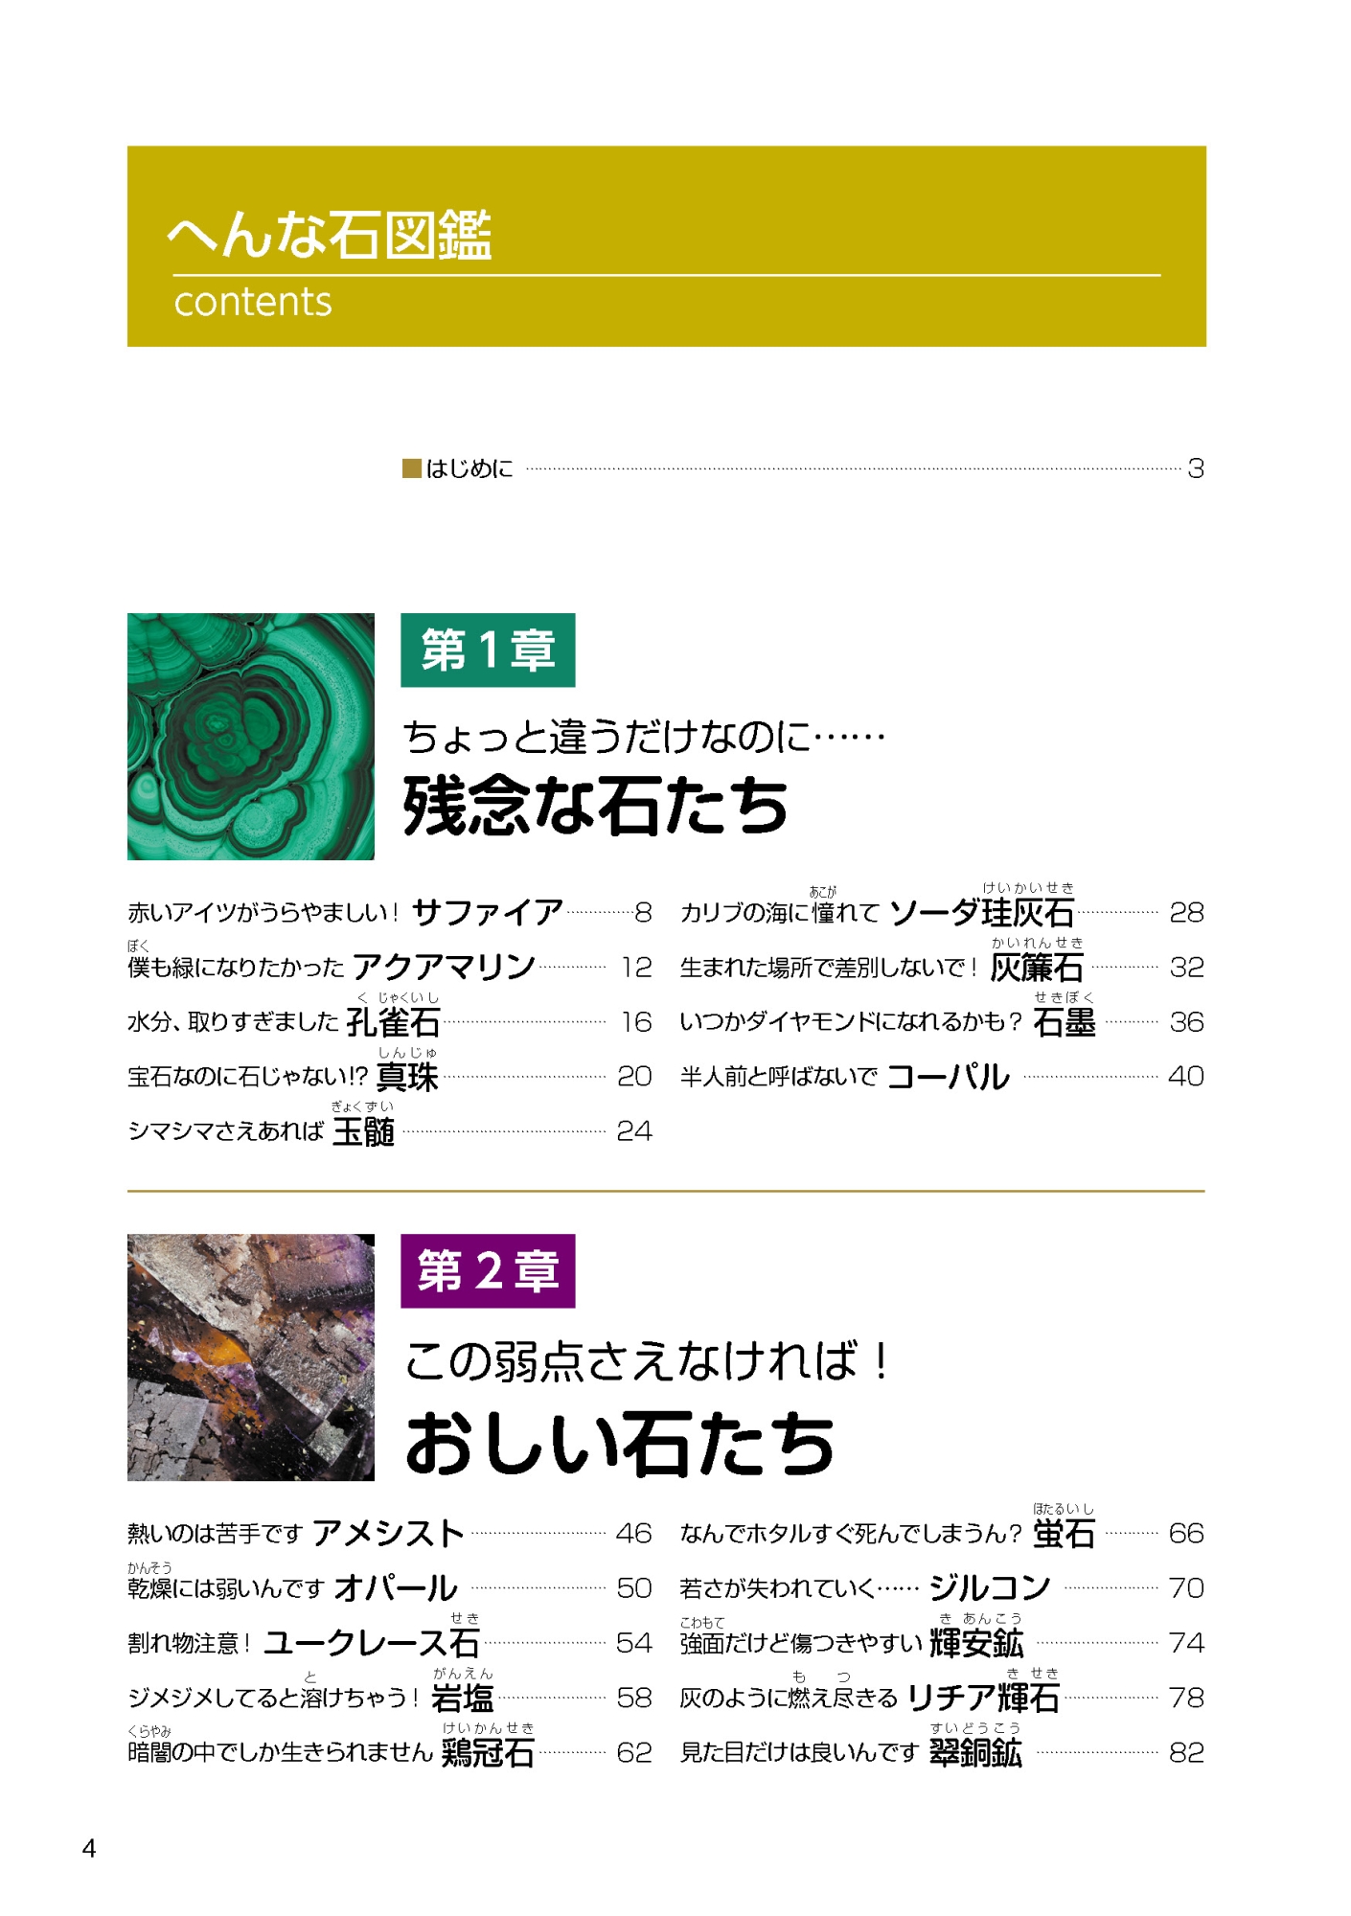Viewport: 1351px width, 1916px height.
Task: Click the へんな石図鑑 title banner
Action: click(667, 246)
